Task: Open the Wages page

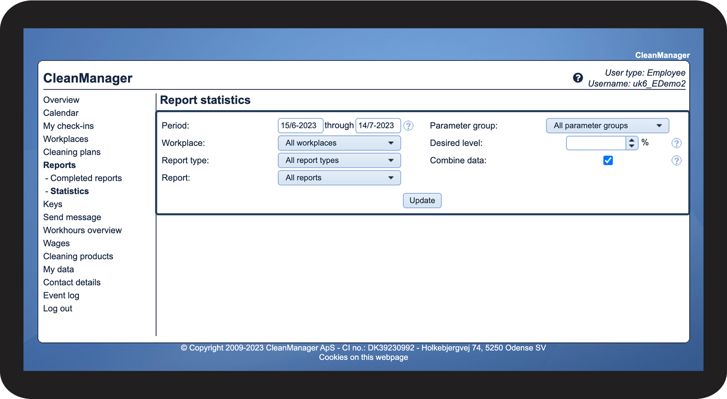Action: 56,243
